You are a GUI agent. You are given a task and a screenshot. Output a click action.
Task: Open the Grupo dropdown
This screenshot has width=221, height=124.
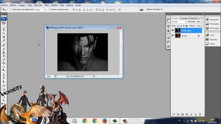(x=40, y=10)
